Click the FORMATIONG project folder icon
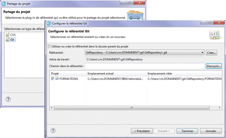Image resolution: width=226 pixels, height=138 pixels. (x=57, y=78)
